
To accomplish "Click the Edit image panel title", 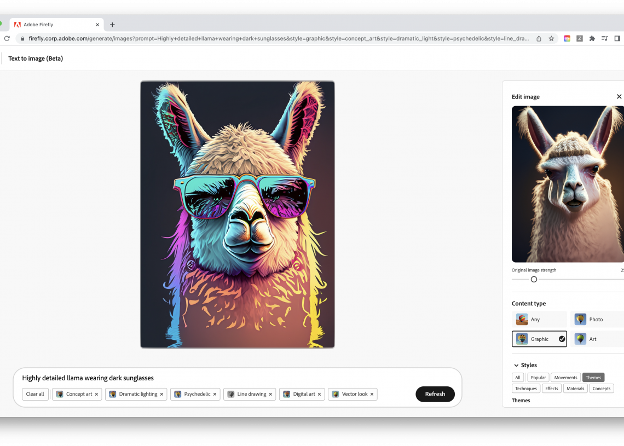I will click(x=525, y=97).
